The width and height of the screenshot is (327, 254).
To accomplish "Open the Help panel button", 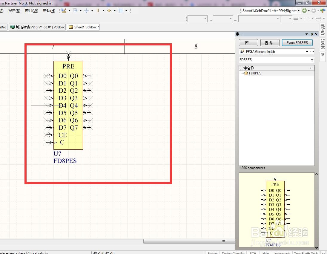I will (x=265, y=253).
